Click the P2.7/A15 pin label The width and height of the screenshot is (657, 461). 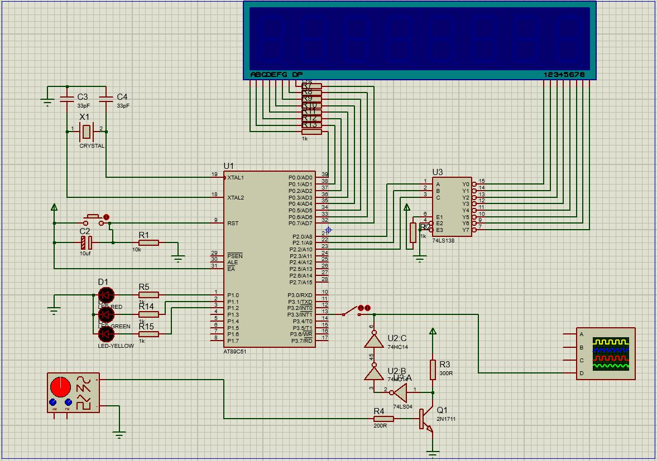pyautogui.click(x=301, y=283)
